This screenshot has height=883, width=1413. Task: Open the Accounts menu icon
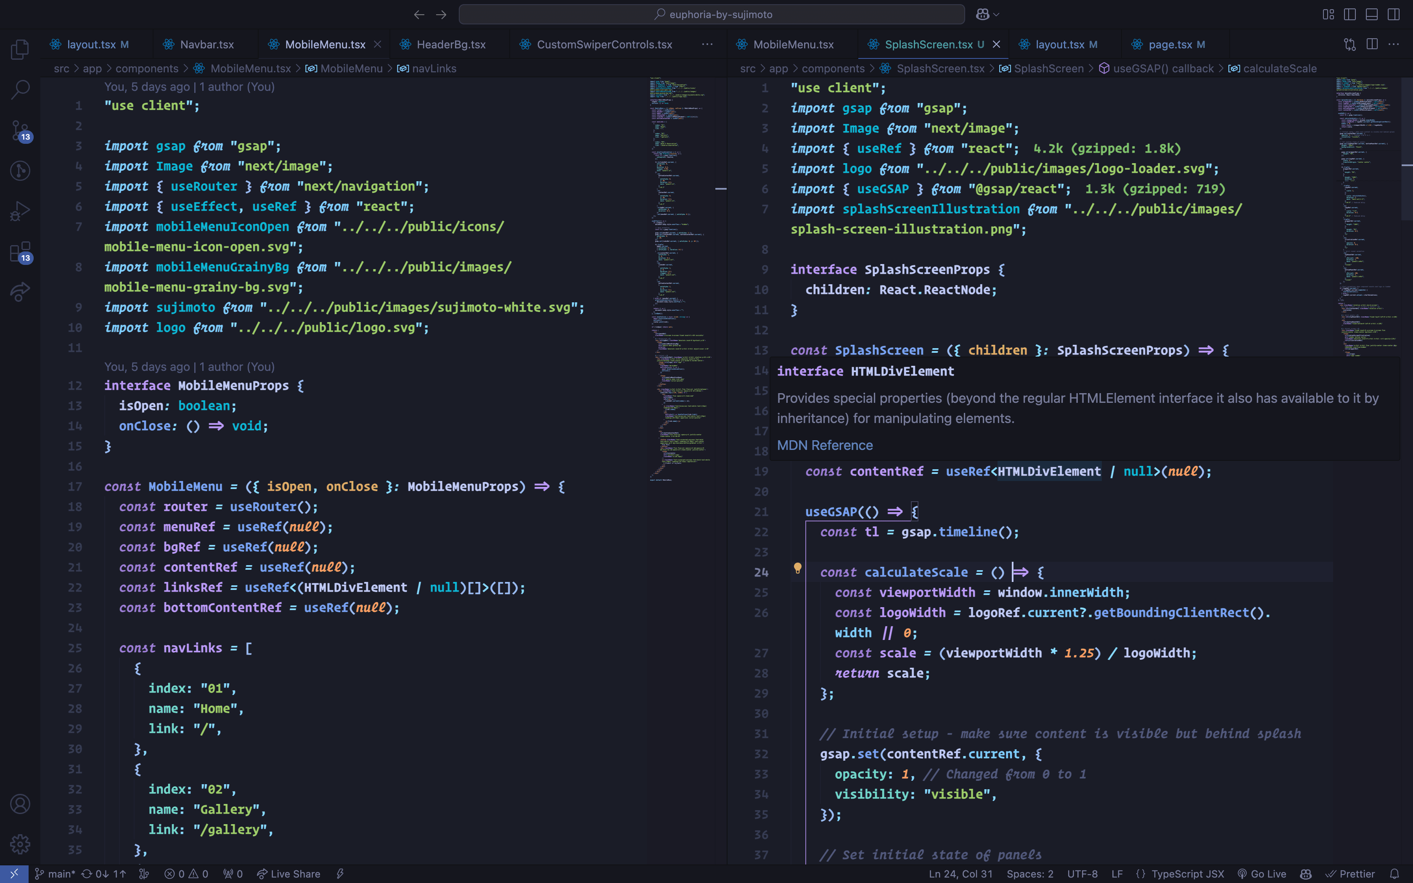coord(20,804)
